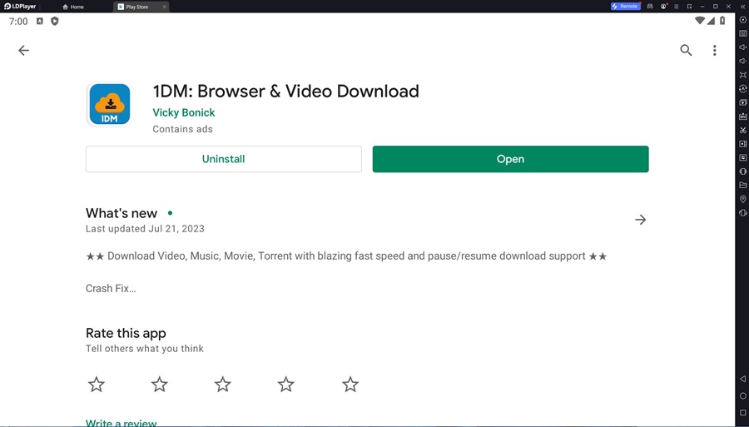Click the half-filled circle icon in the sidebar
The height and width of the screenshot is (427, 749).
tap(743, 171)
